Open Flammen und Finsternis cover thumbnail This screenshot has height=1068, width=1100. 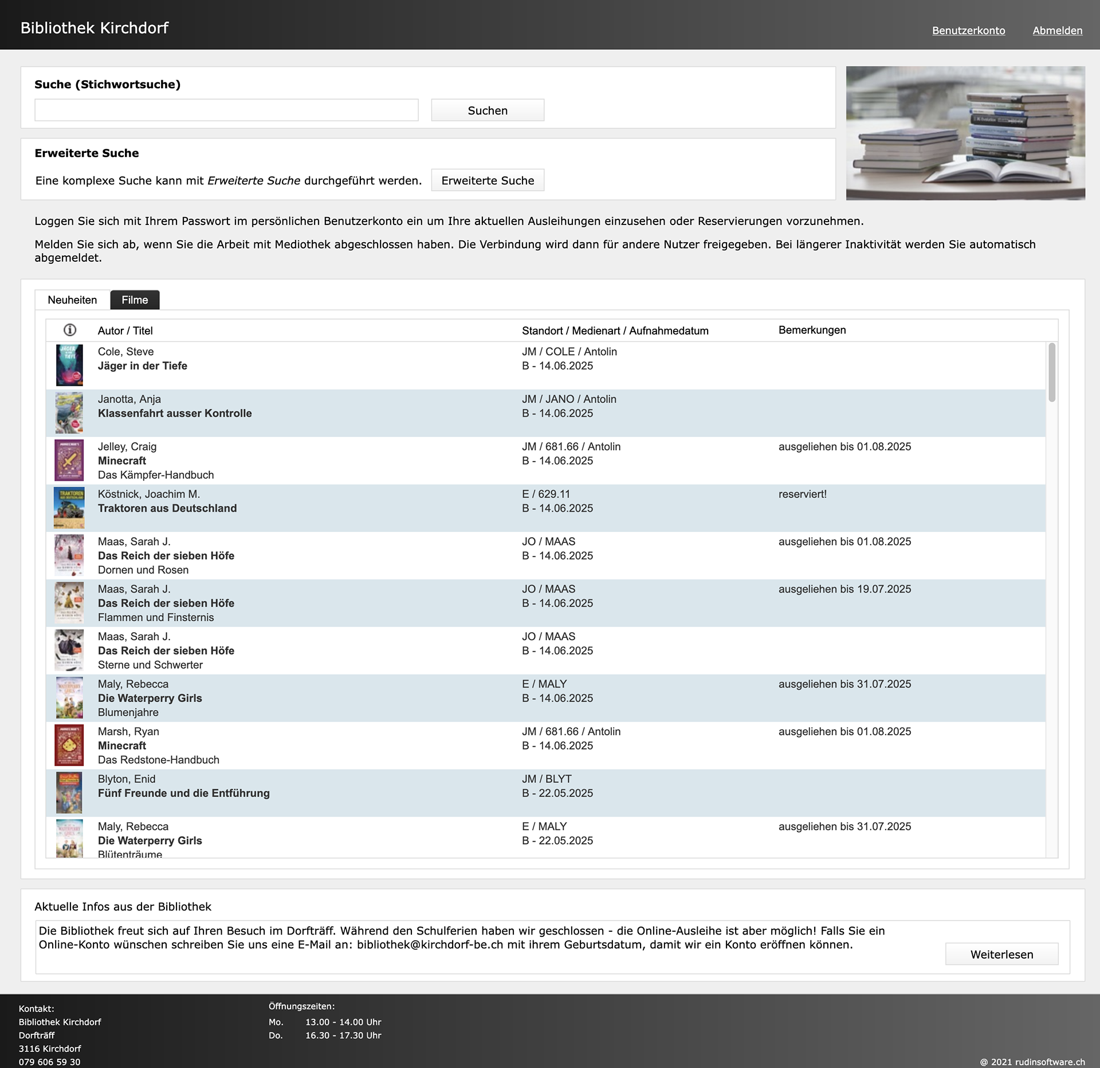pyautogui.click(x=69, y=602)
